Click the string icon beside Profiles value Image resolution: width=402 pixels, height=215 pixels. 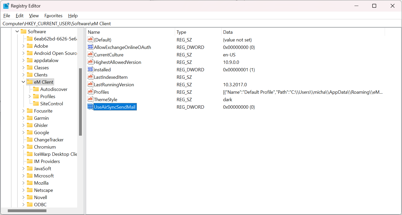tap(90, 92)
